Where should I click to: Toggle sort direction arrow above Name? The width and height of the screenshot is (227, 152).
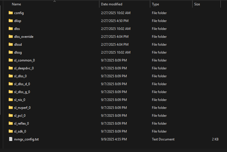tap(54, 1)
